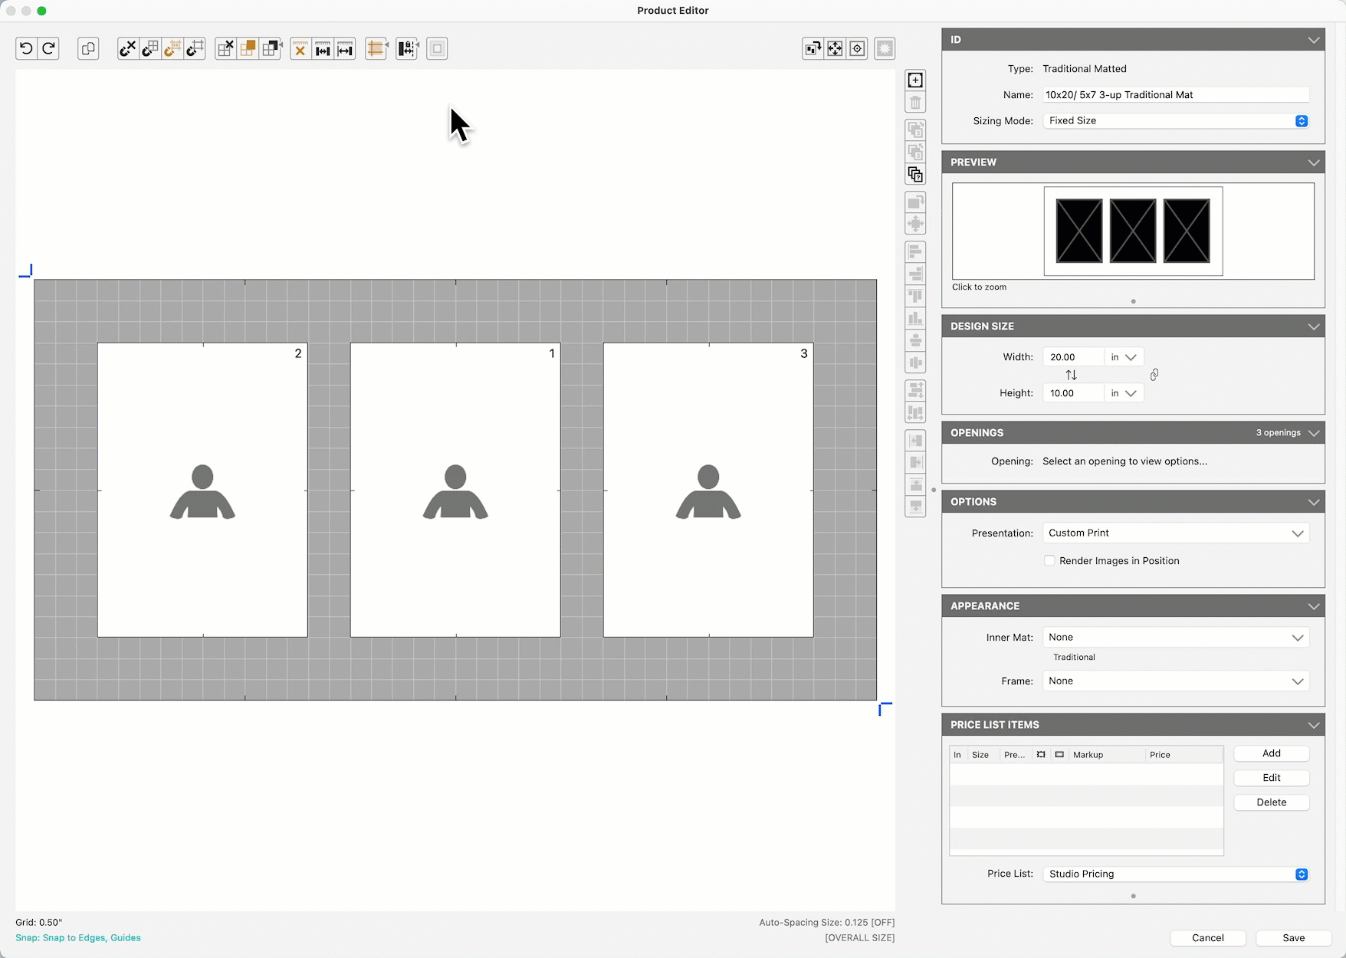Collapse the PRICE LIST ITEMS section header
Viewport: 1346px width, 958px height.
[1313, 725]
